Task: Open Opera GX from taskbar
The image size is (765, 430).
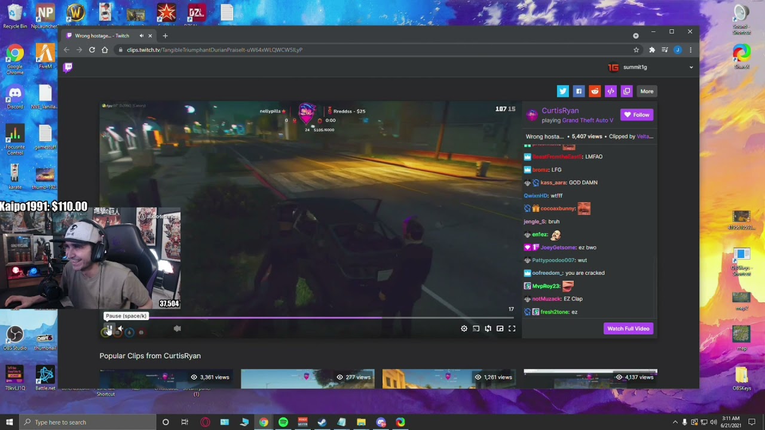Action: coord(205,422)
